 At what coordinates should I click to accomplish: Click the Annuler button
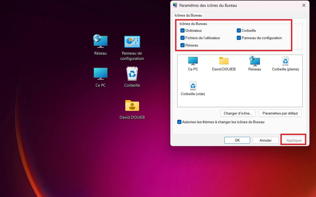266,140
